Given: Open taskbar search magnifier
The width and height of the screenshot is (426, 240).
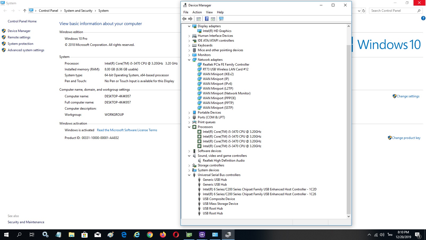Looking at the screenshot, I should (19, 235).
